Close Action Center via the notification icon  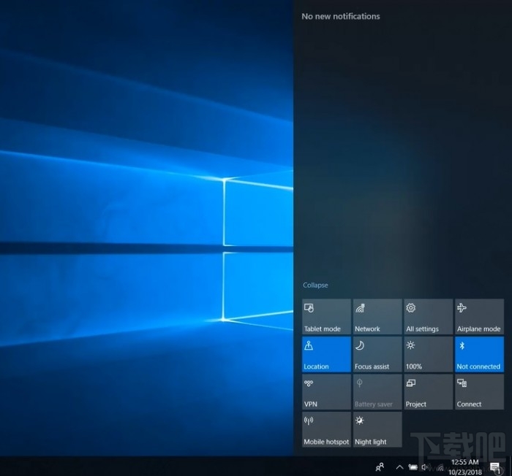495,467
